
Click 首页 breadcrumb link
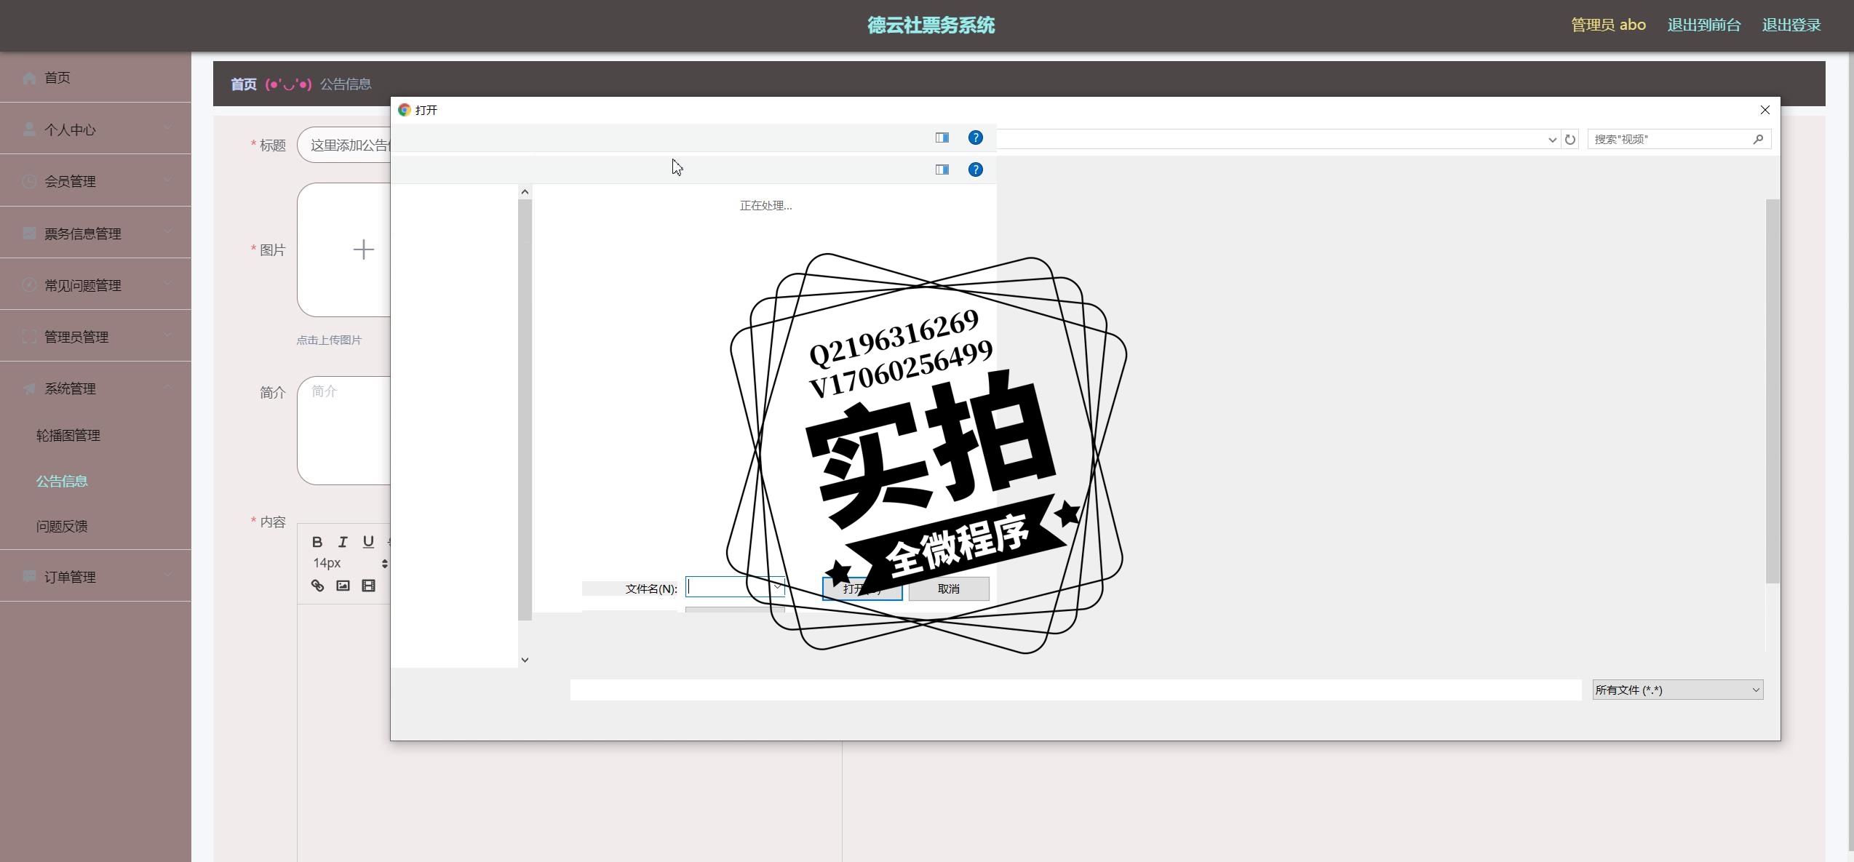(244, 84)
